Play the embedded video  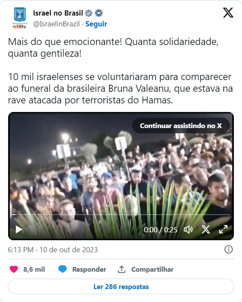(x=19, y=230)
